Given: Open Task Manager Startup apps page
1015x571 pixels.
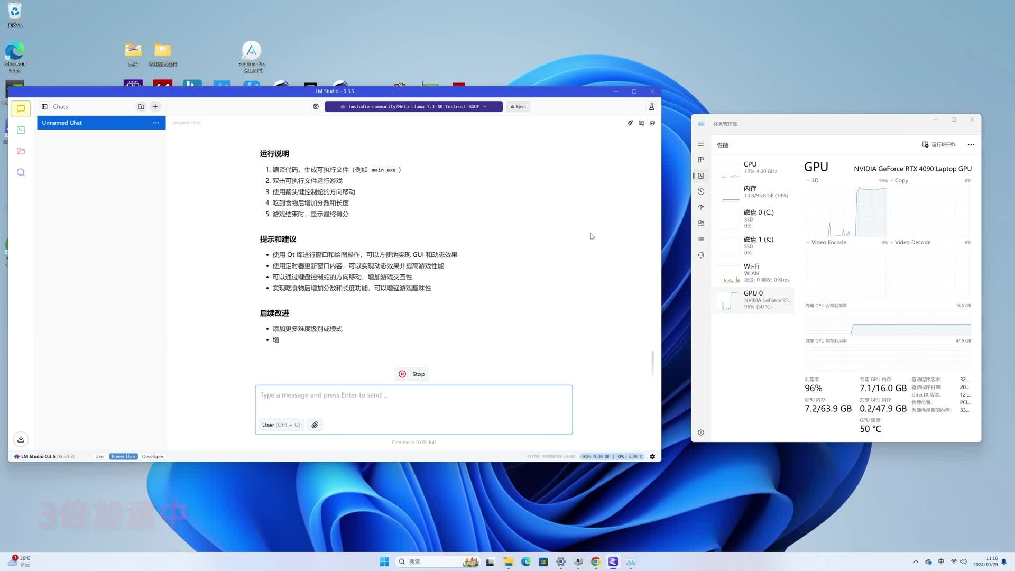Looking at the screenshot, I should click(701, 207).
